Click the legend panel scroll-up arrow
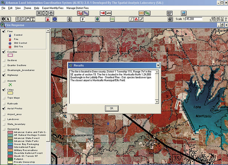Viewport: 228px width, 165px height. pos(48,31)
